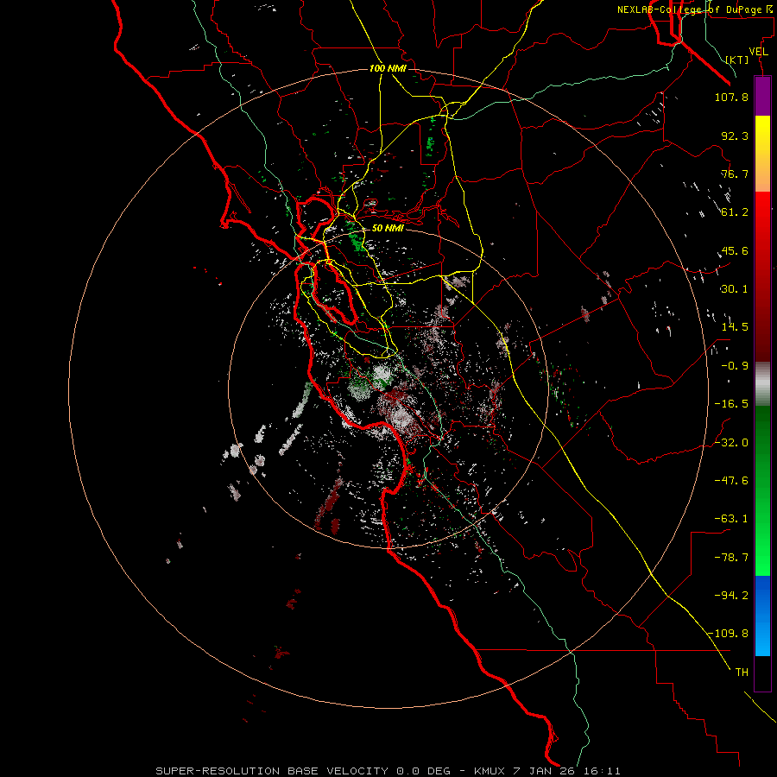
Task: Click the 61.2 legend value
Action: (735, 212)
